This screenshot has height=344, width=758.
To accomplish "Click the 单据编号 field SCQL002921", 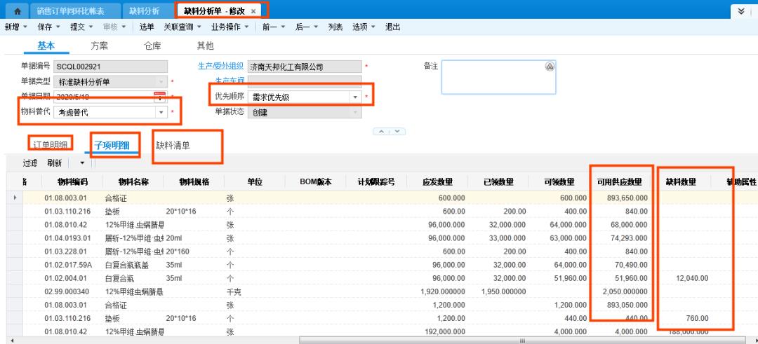I will (111, 67).
